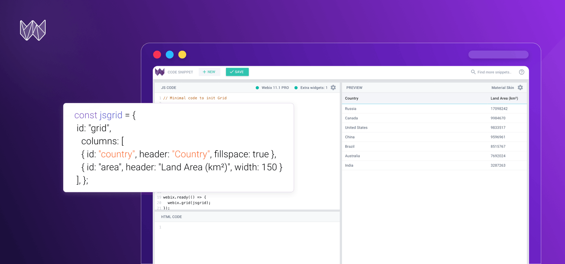Click the search magnifier icon
Screen dimensions: 565x264
[x=473, y=72]
